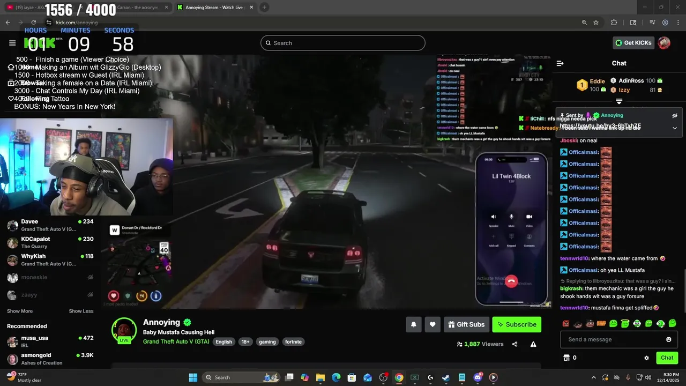Click Show Less in sidebar
The height and width of the screenshot is (386, 686).
tap(81, 311)
